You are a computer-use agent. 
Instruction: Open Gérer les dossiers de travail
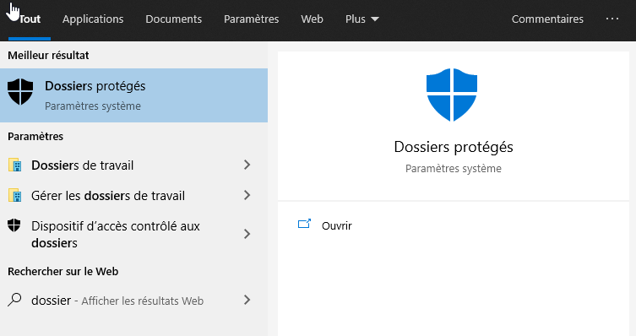pyautogui.click(x=133, y=195)
